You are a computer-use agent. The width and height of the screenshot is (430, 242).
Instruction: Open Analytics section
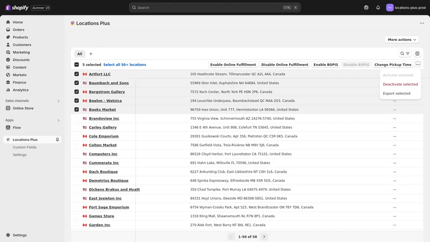[20, 90]
